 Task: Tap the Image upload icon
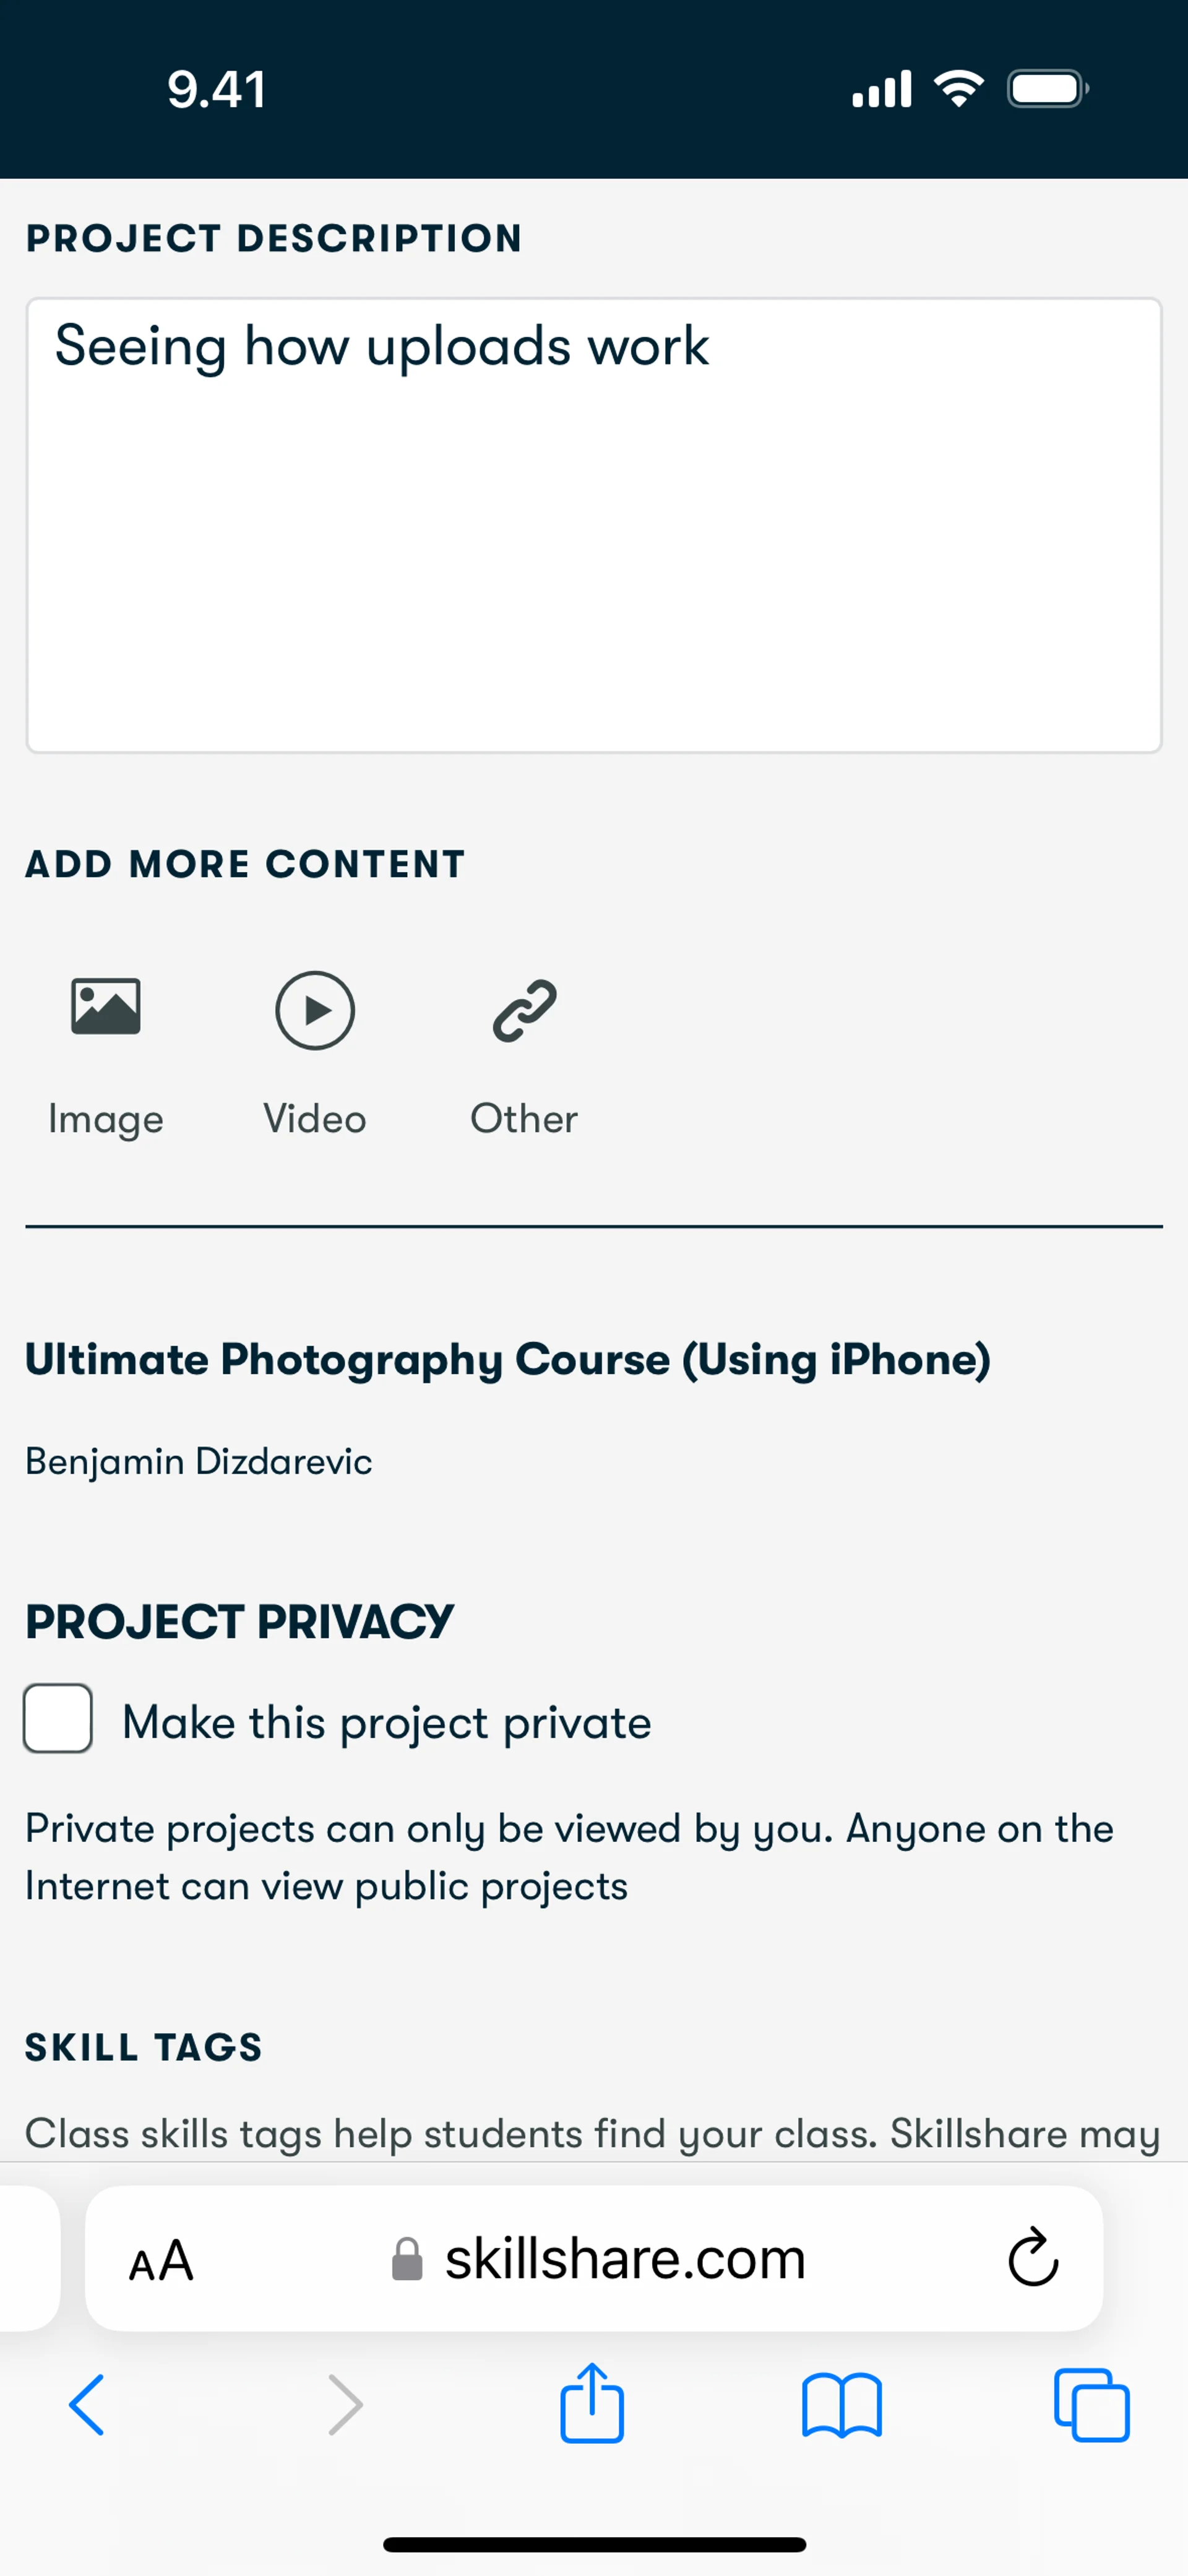pyautogui.click(x=105, y=1006)
